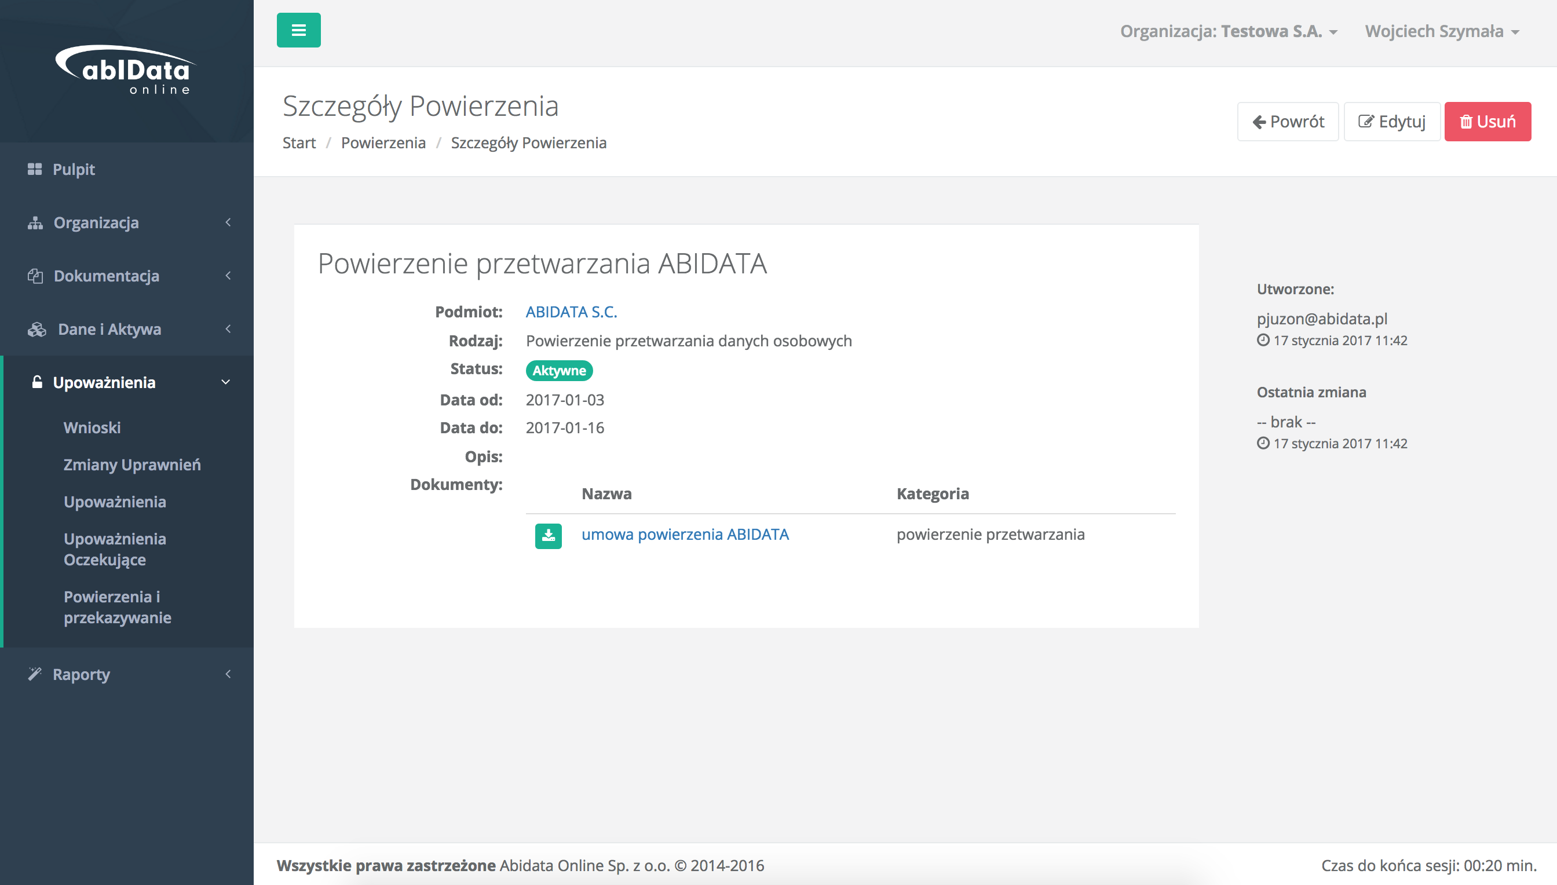Click the session timer text in footer
1557x885 pixels.
(1429, 865)
